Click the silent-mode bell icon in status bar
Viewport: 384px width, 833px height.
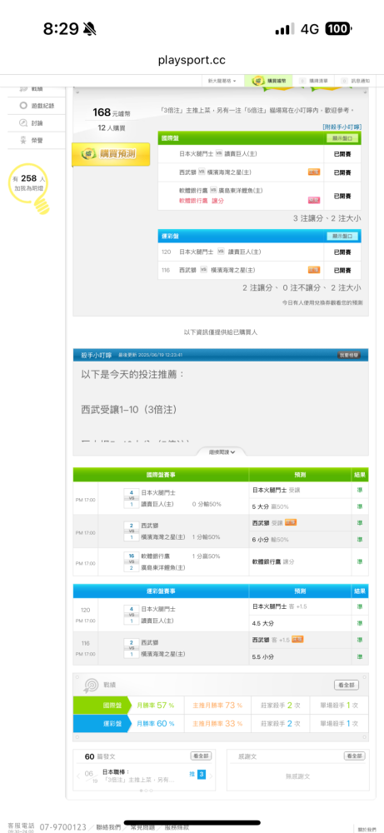pos(90,28)
